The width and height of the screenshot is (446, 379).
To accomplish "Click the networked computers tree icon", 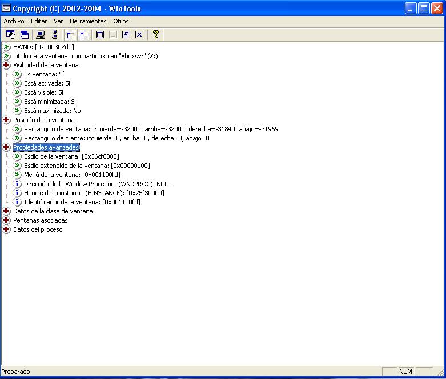I will coord(54,35).
